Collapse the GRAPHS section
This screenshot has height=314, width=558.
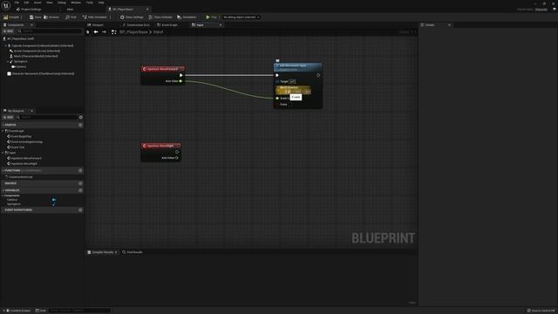click(x=3, y=125)
